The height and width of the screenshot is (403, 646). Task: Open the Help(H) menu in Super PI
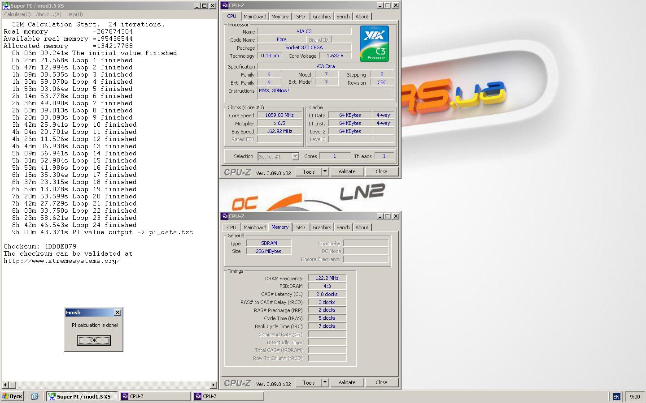pos(74,14)
